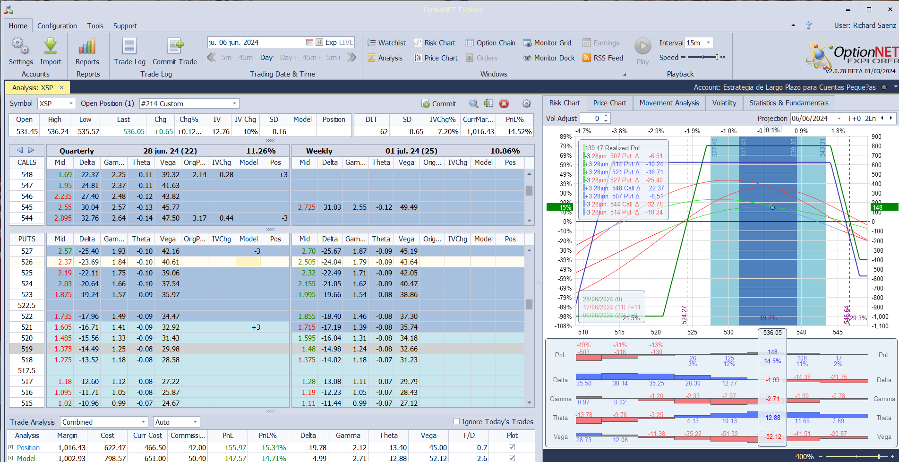The image size is (899, 462).
Task: Open the Monitor Dock window
Action: (548, 58)
